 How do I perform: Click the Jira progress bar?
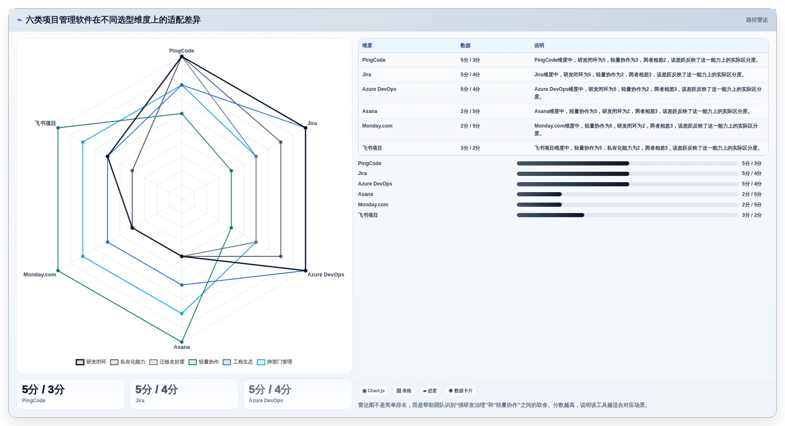(628, 174)
